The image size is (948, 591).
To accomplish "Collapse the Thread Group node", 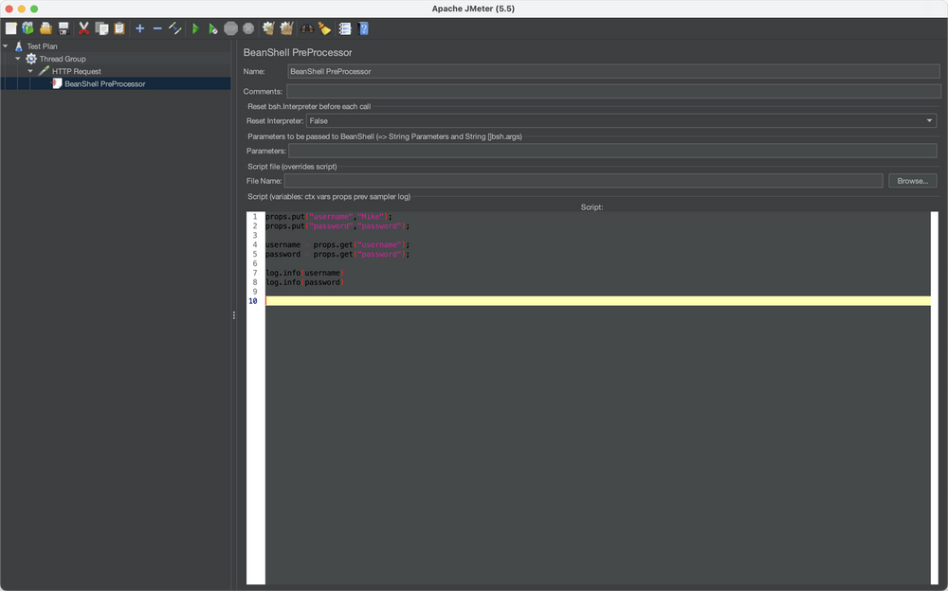I will tap(18, 59).
